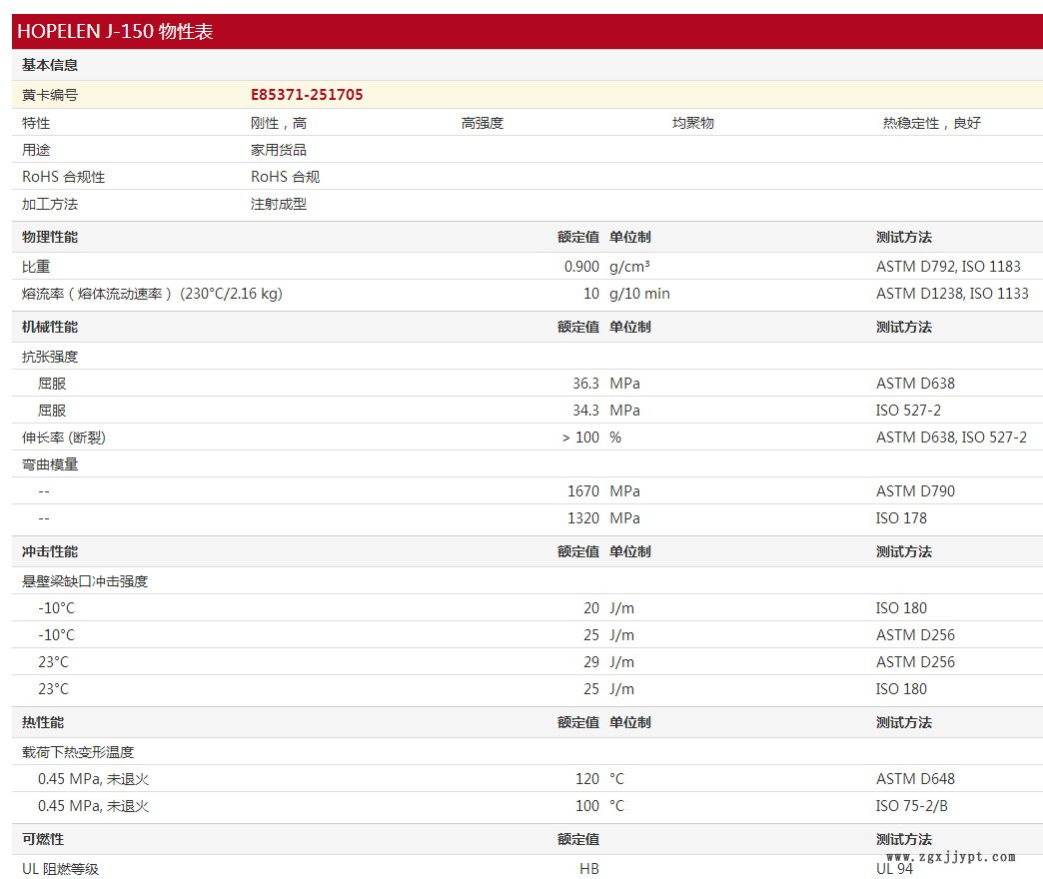The height and width of the screenshot is (879, 1043).
Task: Select the flame rating value "HB"
Action: click(x=589, y=869)
